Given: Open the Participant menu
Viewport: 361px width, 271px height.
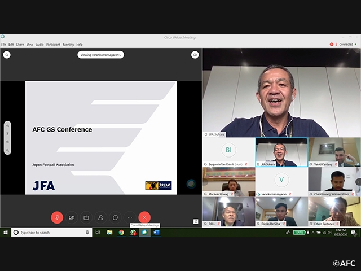Looking at the screenshot, I should point(53,44).
